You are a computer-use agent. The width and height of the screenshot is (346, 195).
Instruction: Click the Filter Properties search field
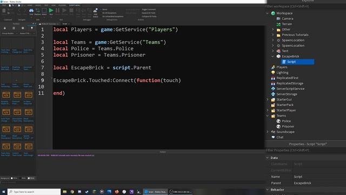[x=305, y=150]
